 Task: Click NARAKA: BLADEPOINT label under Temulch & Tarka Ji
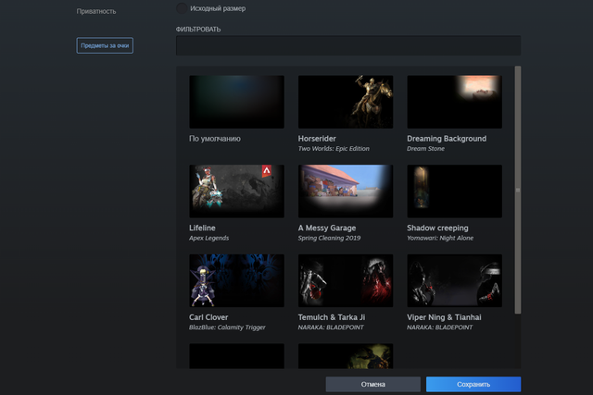331,327
